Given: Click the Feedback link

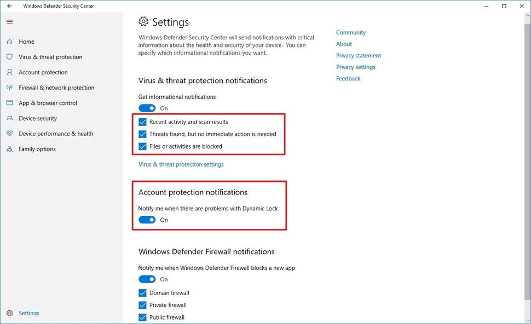Looking at the screenshot, I should pyautogui.click(x=348, y=78).
